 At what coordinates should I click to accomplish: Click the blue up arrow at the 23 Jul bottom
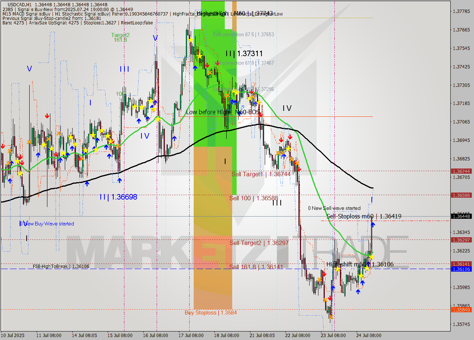333,288
